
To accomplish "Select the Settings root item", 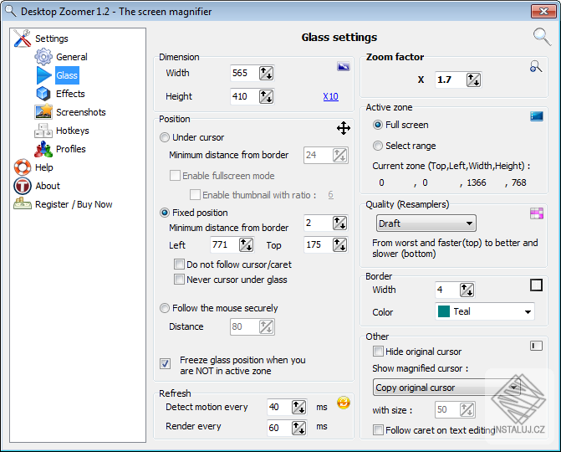I will 52,39.
